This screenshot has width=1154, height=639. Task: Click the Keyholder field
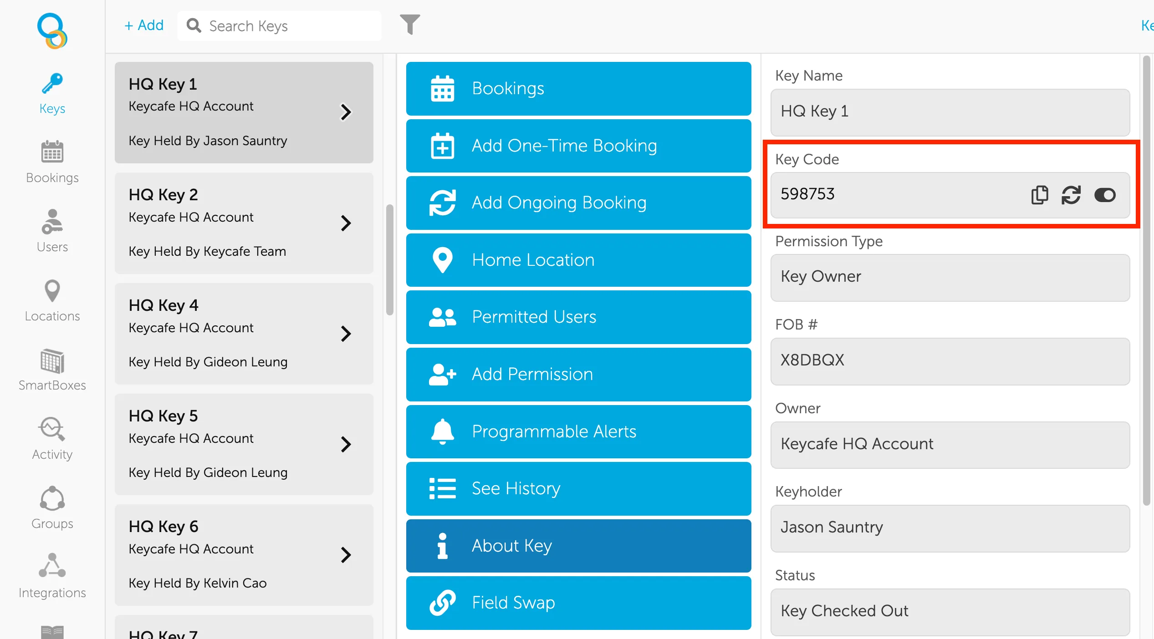[950, 528]
